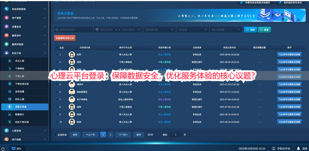Screen dimensions: 309x151
Task: Click avatar of 超级管理员 in row 6
Action: click(72, 92)
